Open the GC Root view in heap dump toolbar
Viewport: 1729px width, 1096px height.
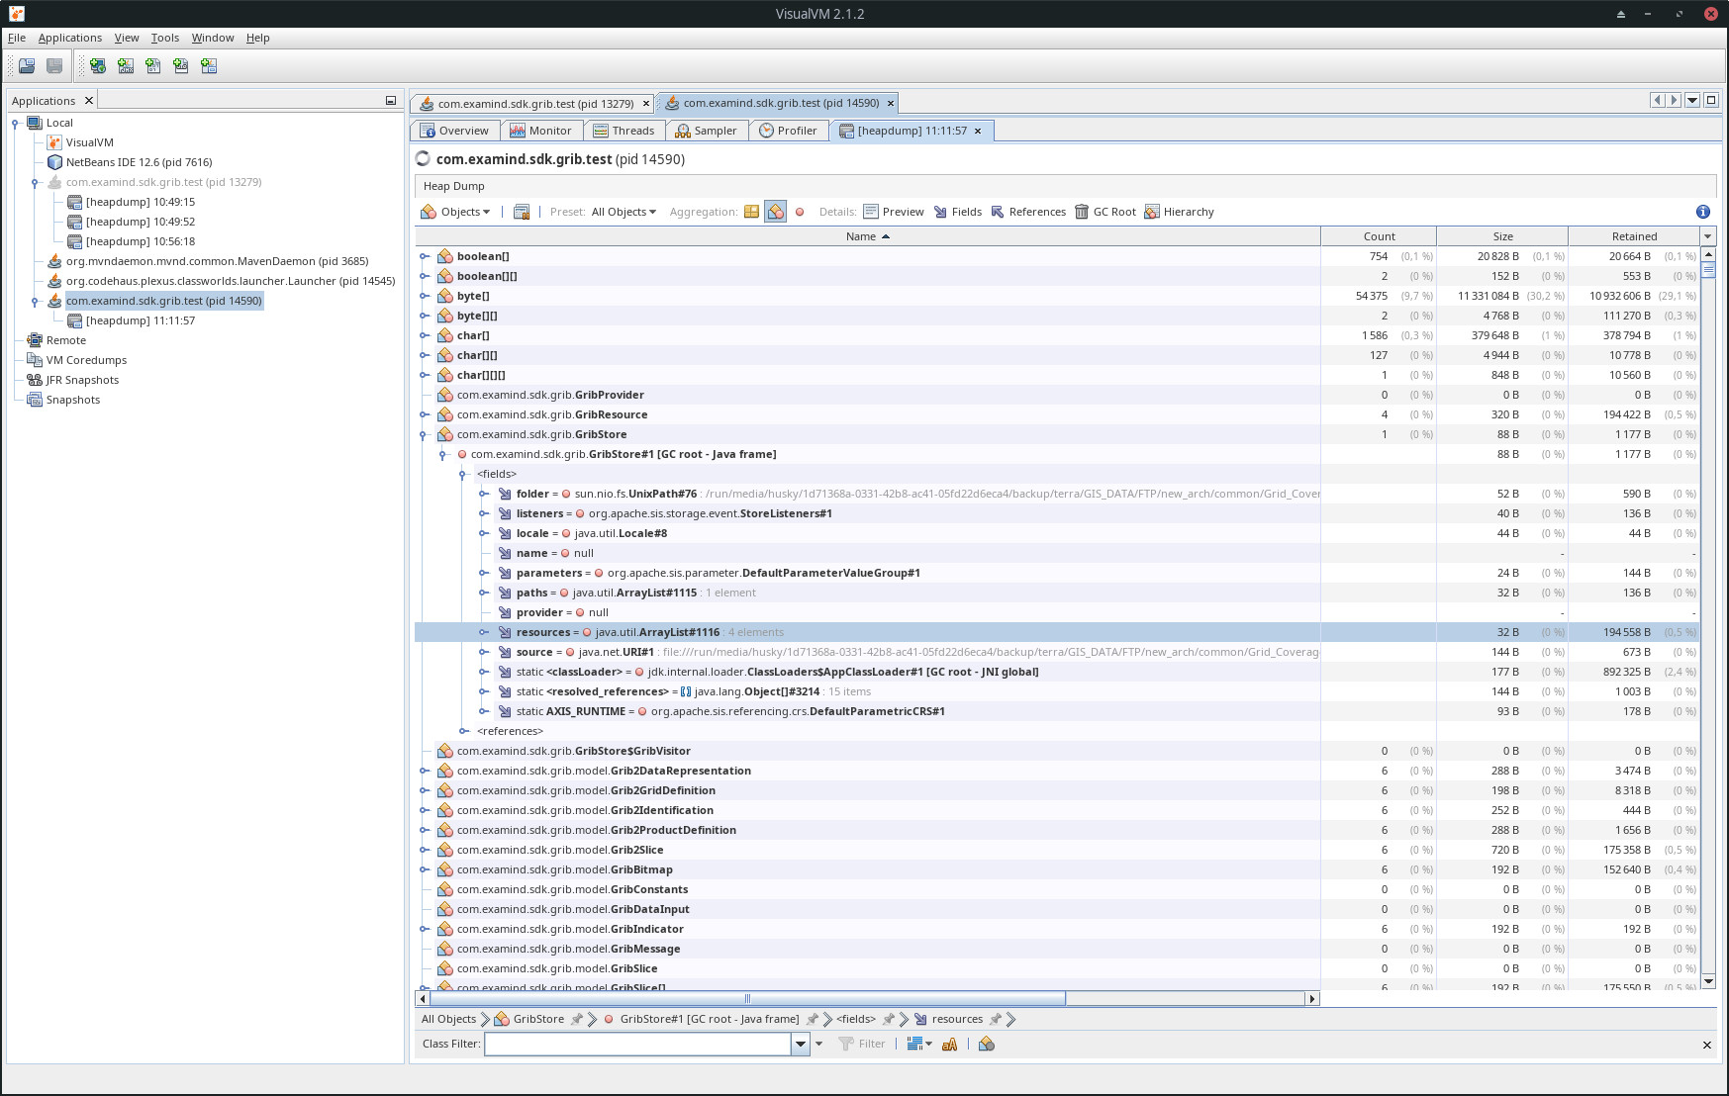pos(1108,211)
